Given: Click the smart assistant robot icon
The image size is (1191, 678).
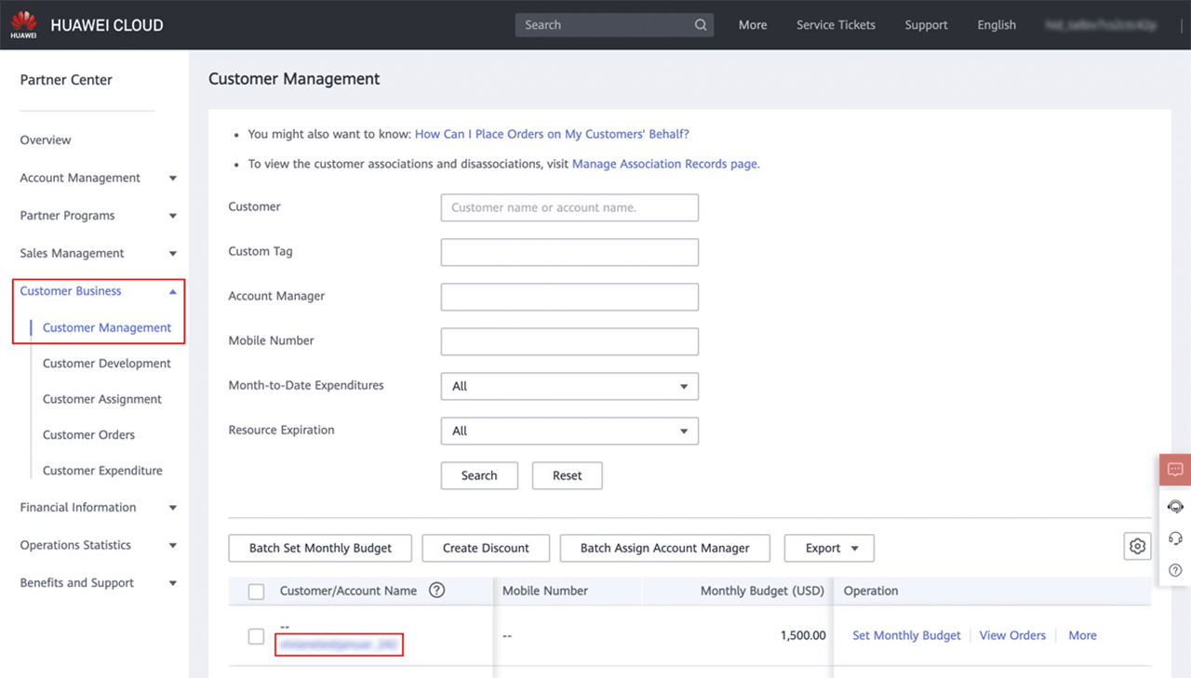Looking at the screenshot, I should [x=1175, y=506].
